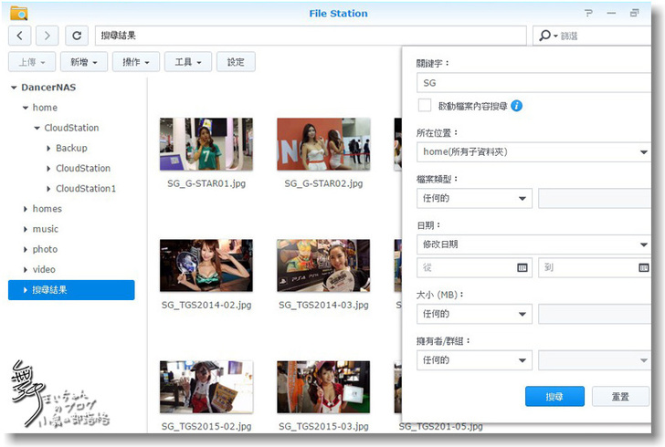Select the SG_G-STAR01.jpg thumbnail

[194, 144]
